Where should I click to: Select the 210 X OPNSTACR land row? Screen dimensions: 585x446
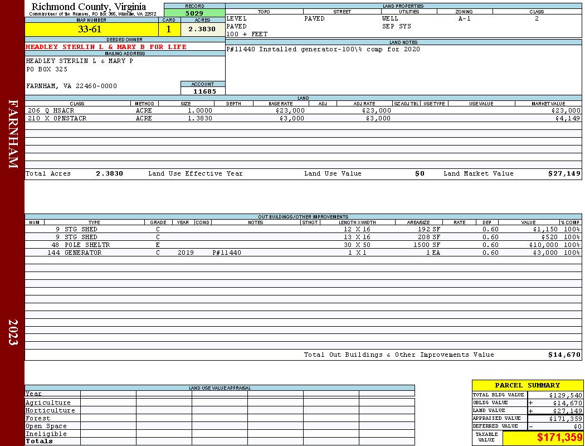tap(303, 118)
